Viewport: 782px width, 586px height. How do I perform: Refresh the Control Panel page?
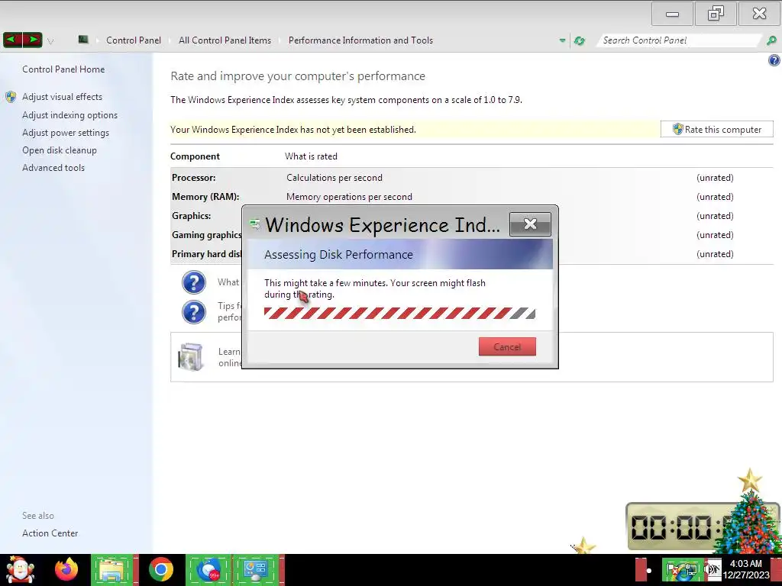point(579,40)
